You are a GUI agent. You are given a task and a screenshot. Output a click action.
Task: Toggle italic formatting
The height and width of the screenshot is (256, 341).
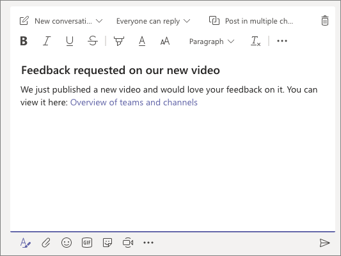tap(47, 41)
